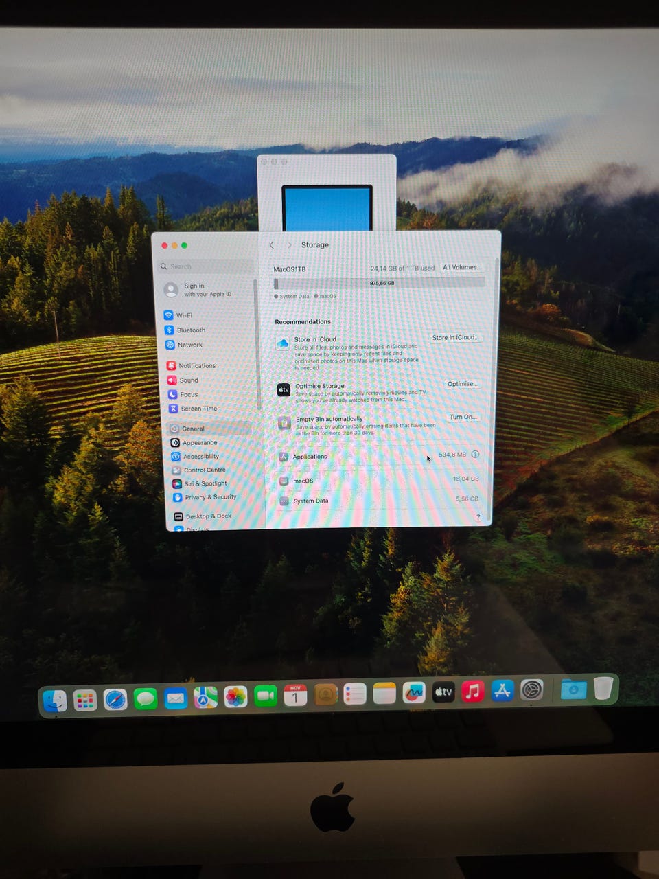Viewport: 659px width, 879px height.
Task: Select the System Data storage row
Action: (379, 501)
